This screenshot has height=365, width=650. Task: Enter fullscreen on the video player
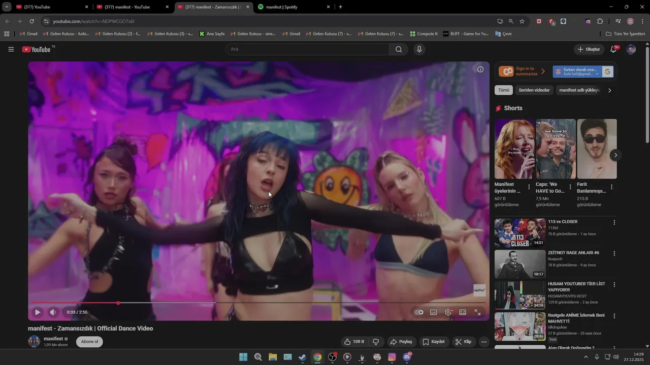[x=477, y=312]
